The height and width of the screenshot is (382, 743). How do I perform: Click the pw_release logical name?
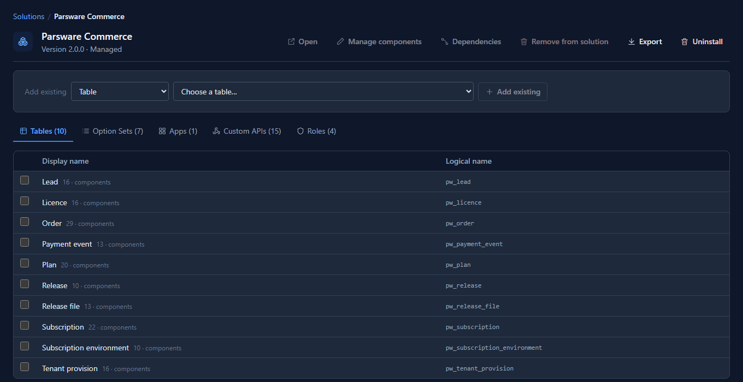(x=463, y=285)
